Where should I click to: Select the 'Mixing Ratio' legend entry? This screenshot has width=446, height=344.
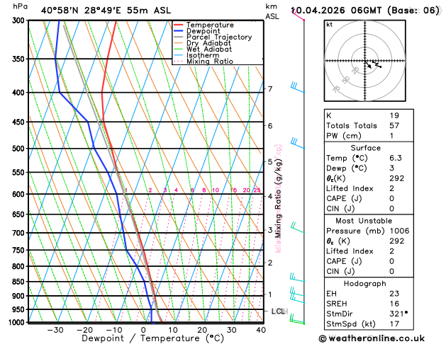point(210,62)
